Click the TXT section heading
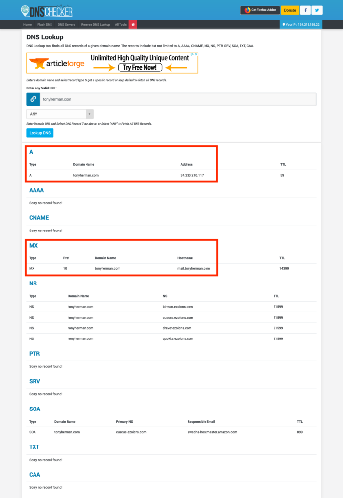This screenshot has height=498, width=343. pyautogui.click(x=34, y=447)
